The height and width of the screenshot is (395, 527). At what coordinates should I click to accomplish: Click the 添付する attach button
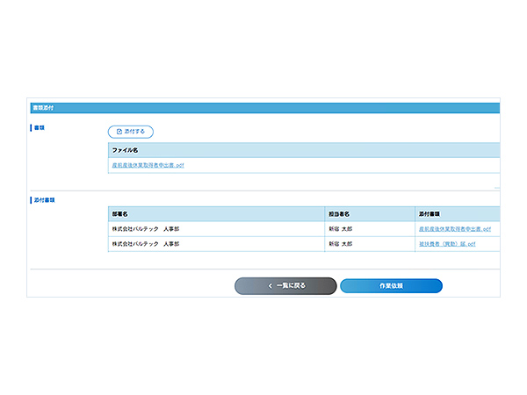[x=131, y=132]
